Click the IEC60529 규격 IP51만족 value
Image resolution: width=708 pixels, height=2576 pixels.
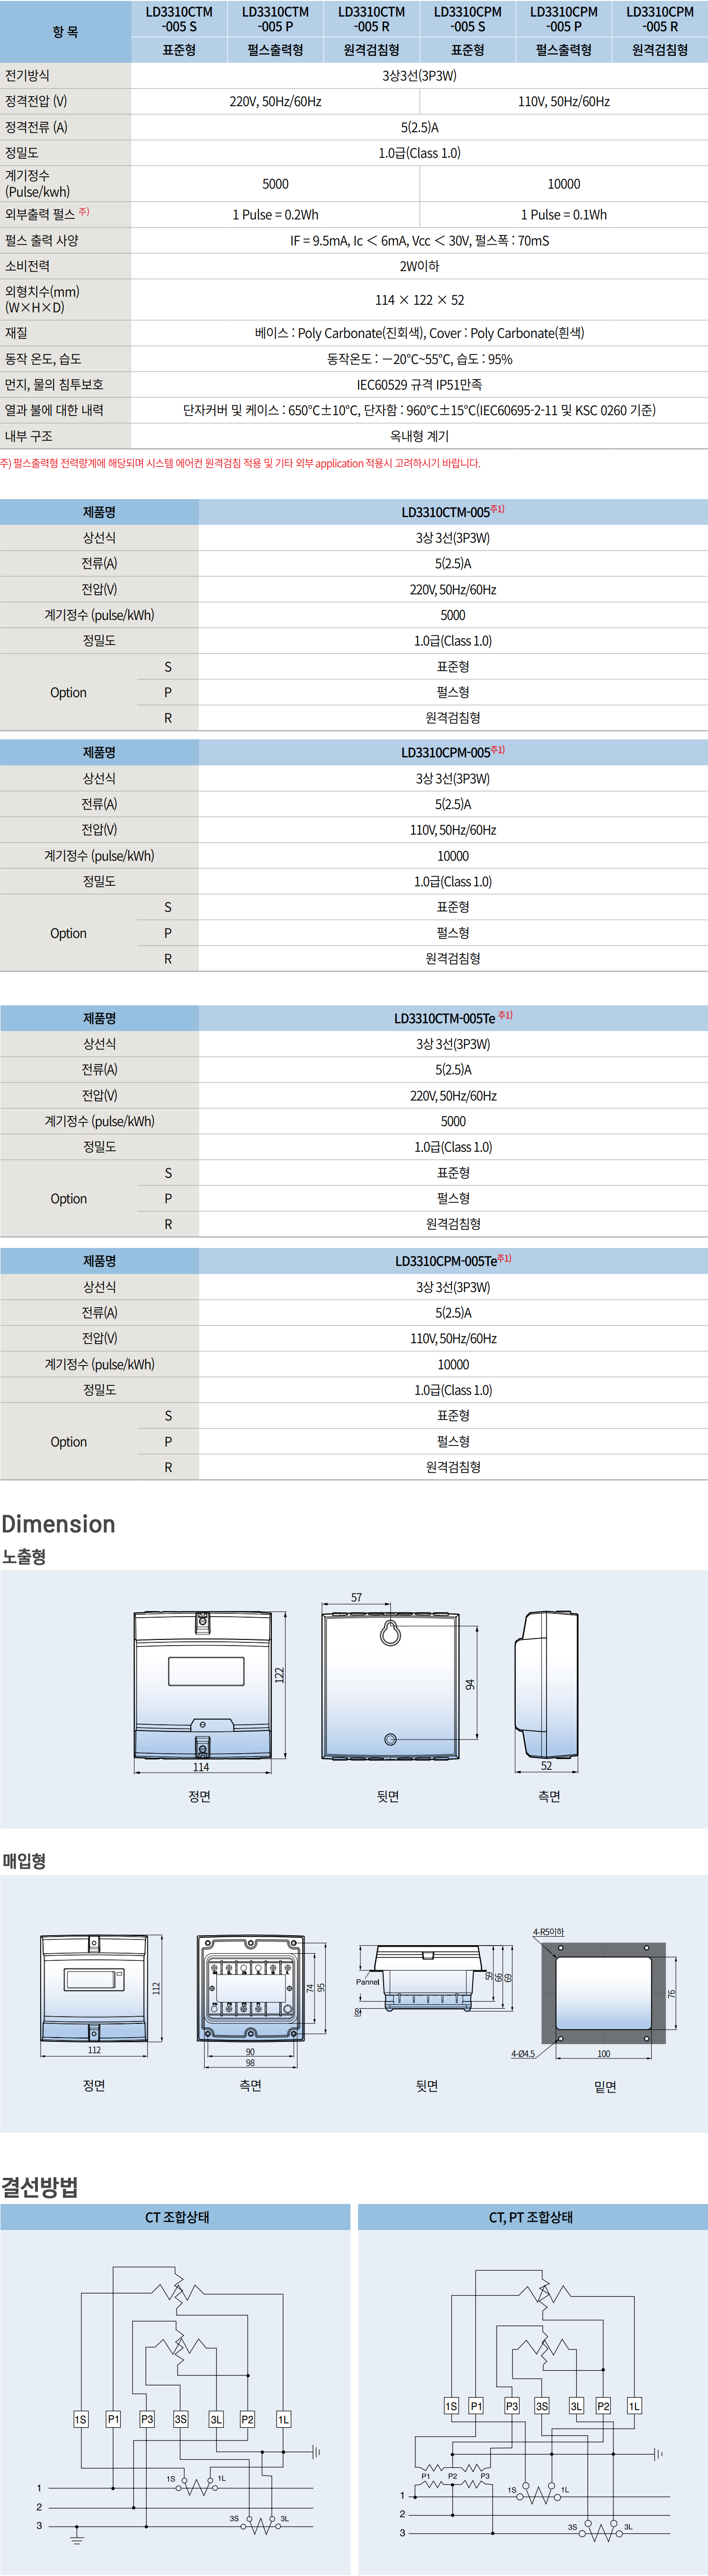[420, 384]
